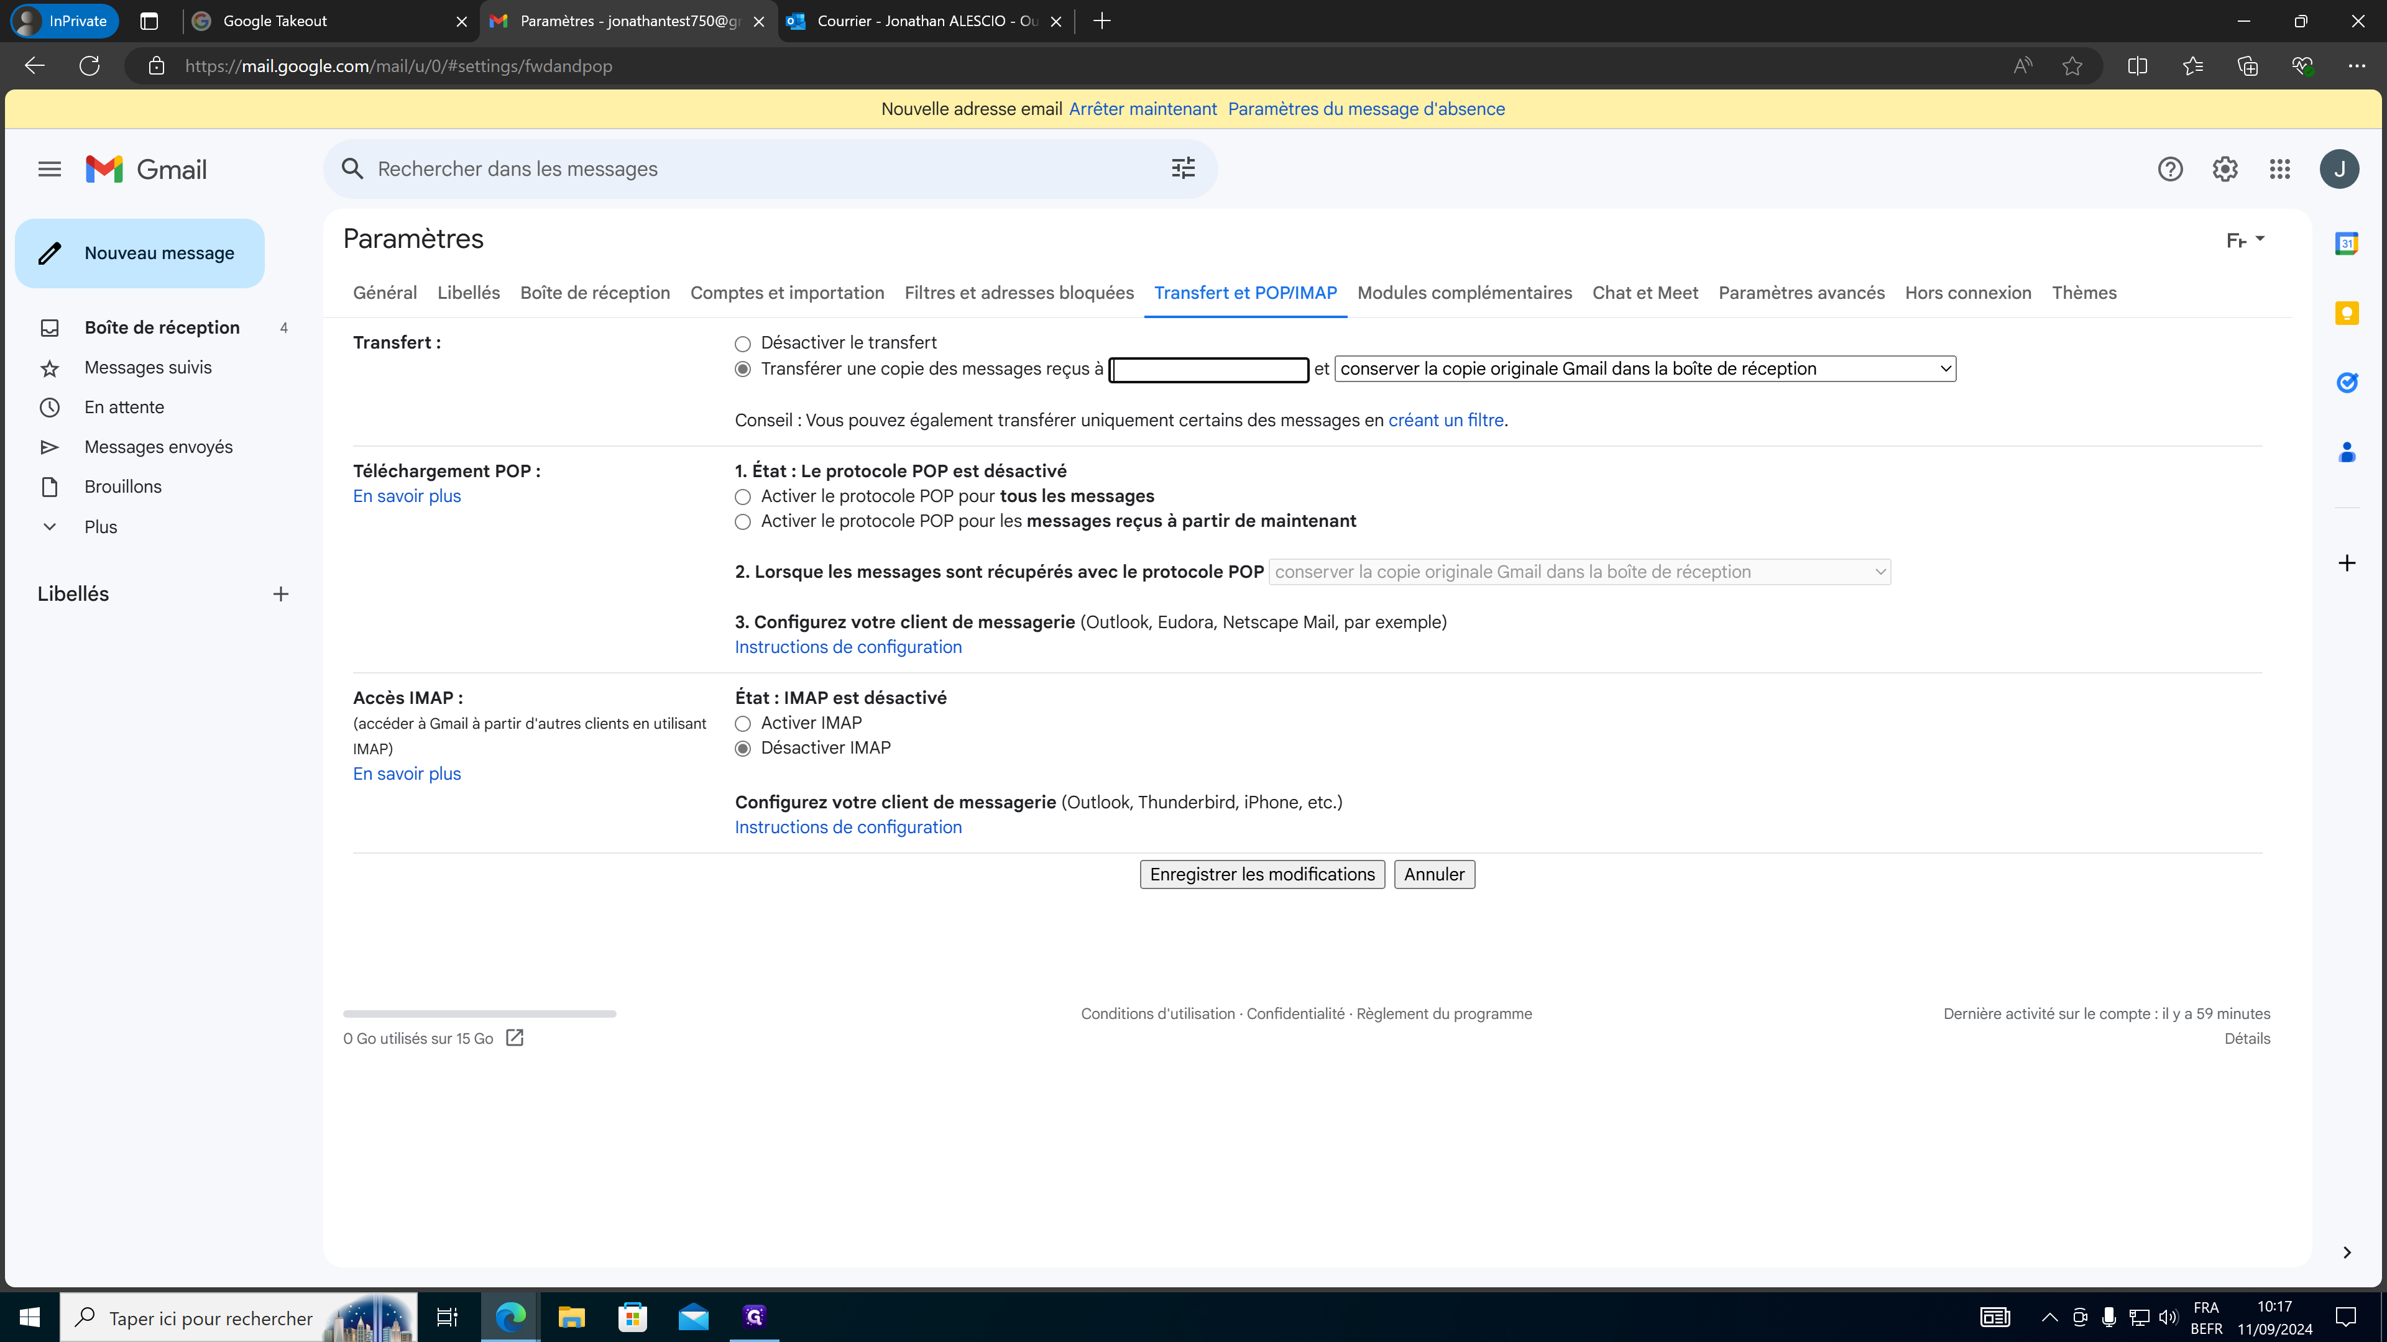
Task: Open the Google apps grid
Action: tap(2279, 168)
